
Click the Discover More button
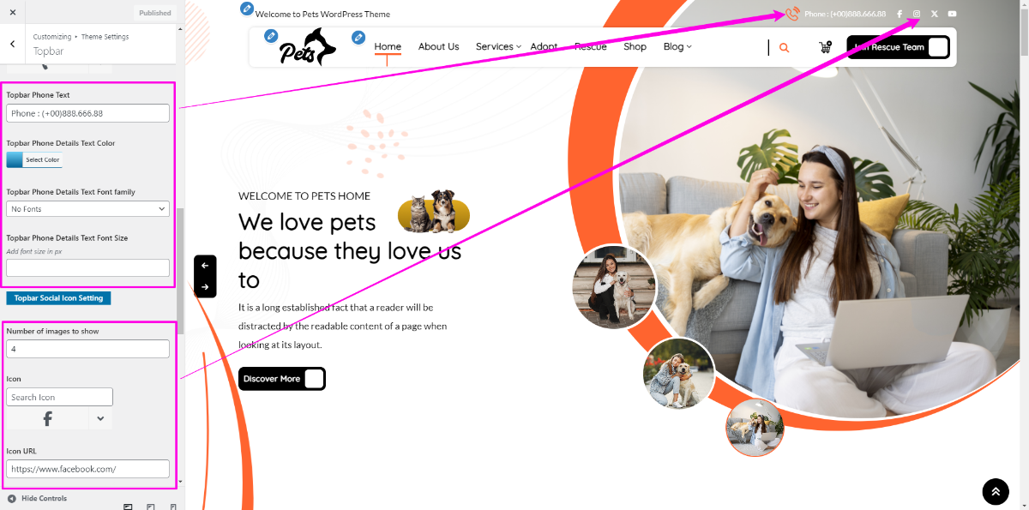pyautogui.click(x=282, y=379)
